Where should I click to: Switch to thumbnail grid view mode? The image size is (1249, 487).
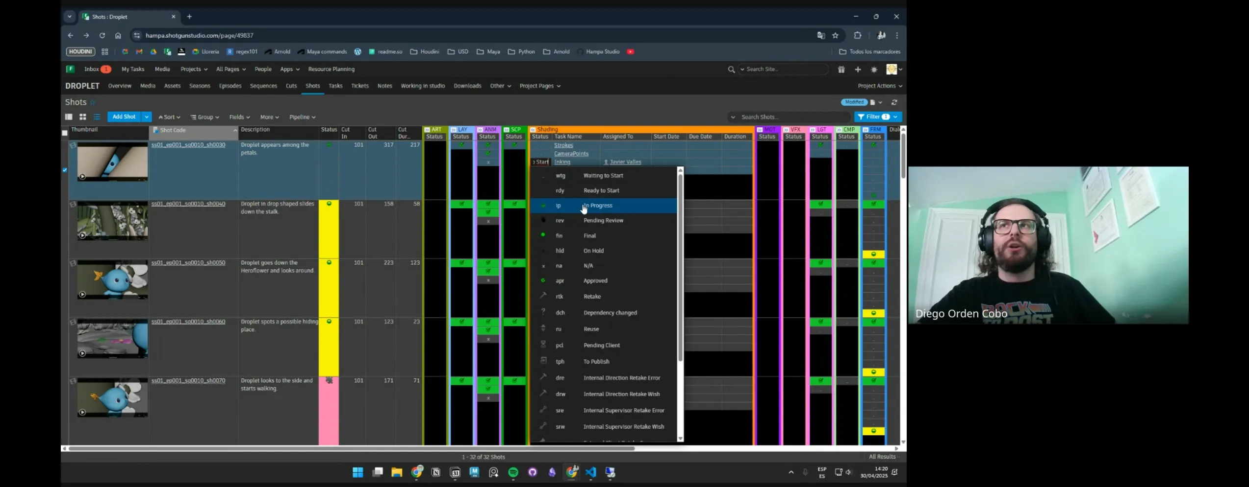tap(83, 117)
